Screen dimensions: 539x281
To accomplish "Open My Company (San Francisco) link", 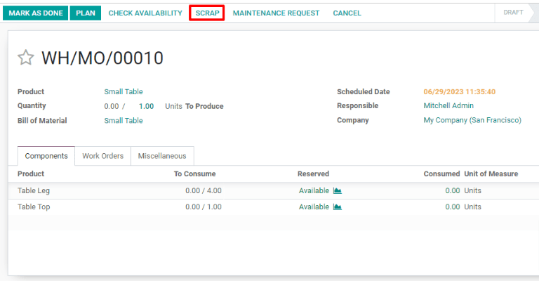I will (x=472, y=121).
